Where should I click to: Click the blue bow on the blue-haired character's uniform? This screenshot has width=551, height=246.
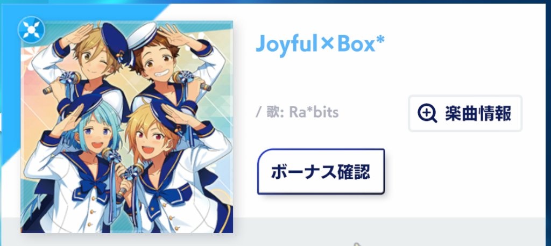pyautogui.click(x=90, y=186)
